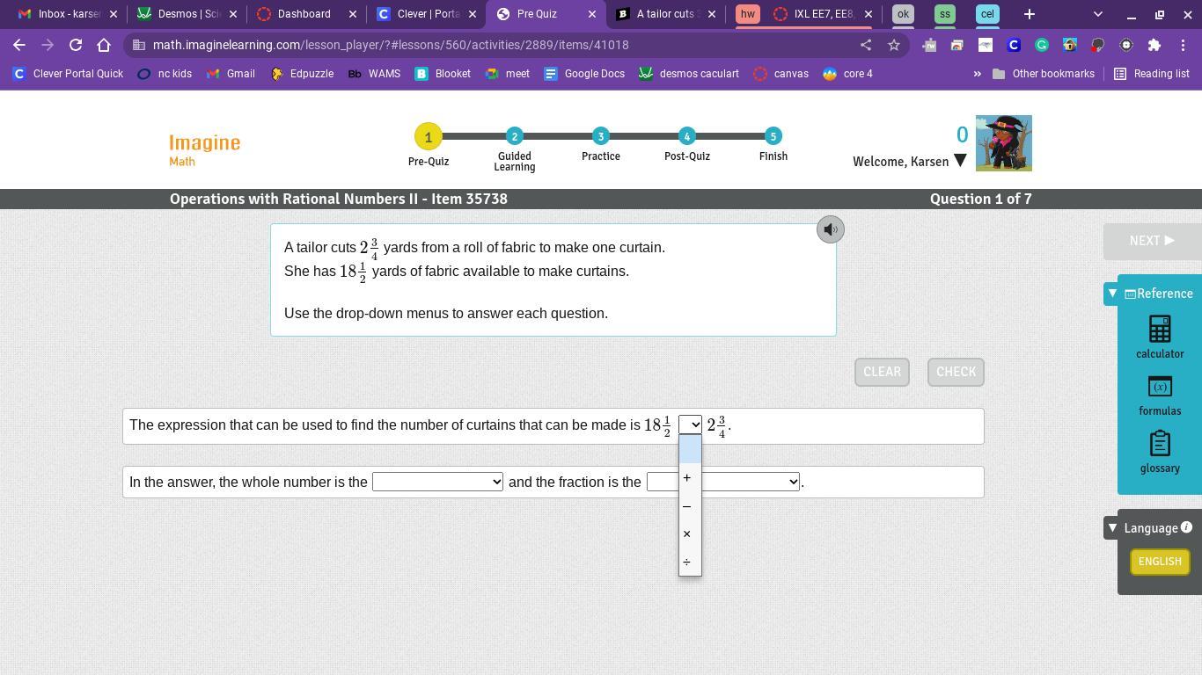Open the WAMS bookmark
Image resolution: width=1202 pixels, height=675 pixels.
pyautogui.click(x=374, y=74)
